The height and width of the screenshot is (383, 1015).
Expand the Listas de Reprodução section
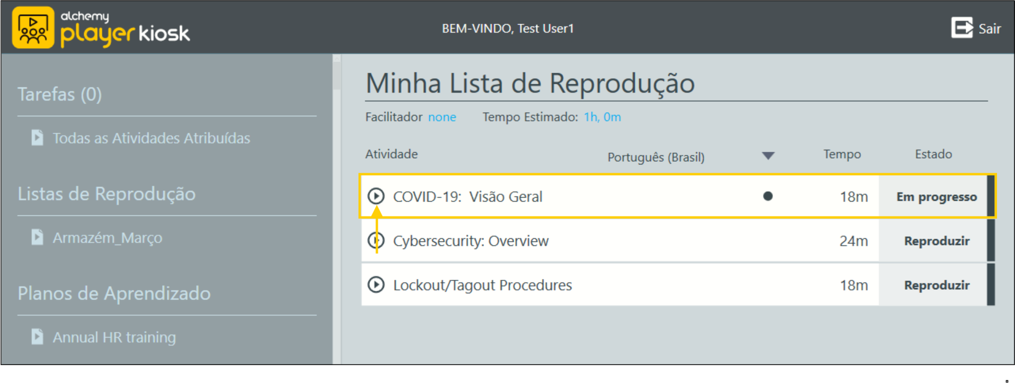(x=106, y=194)
